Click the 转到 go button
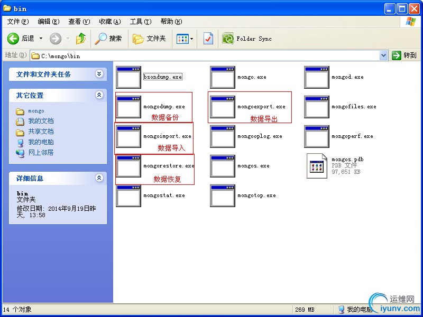Viewport: 423px width, 317px height. coord(404,55)
